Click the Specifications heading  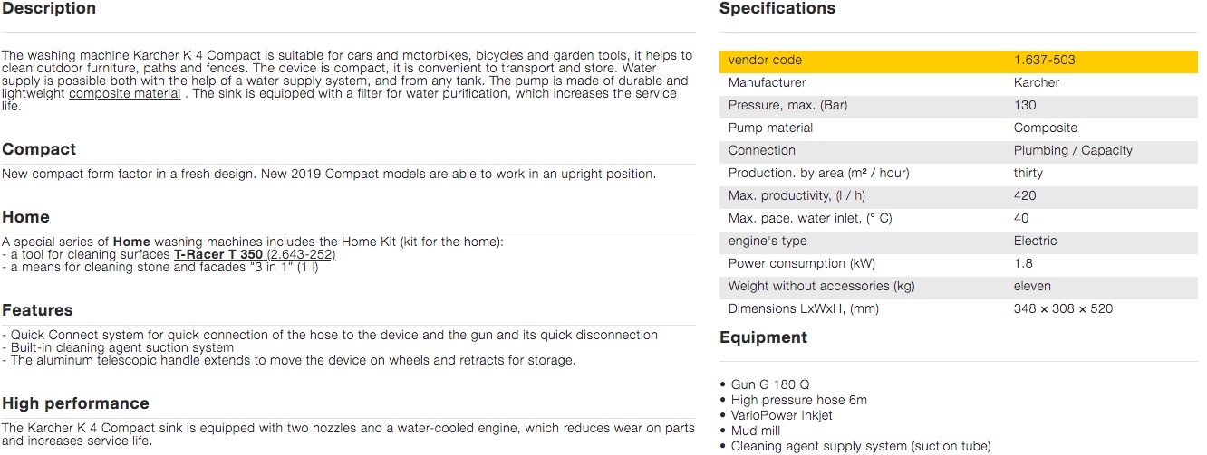tap(777, 9)
